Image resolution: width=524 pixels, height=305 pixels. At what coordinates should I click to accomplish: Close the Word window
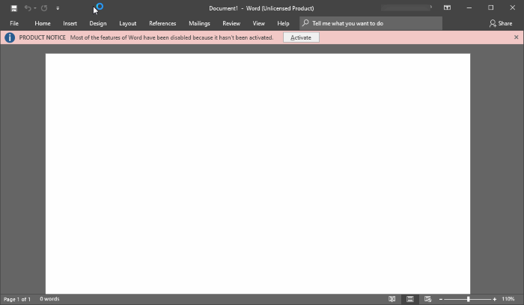point(512,8)
